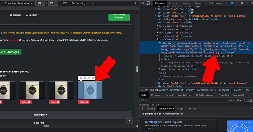
Task: Open the Performance tab
Action: coord(215,3)
